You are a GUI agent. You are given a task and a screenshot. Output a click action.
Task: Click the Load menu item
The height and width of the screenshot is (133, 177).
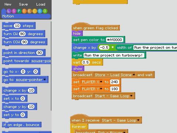[x=41, y=4]
